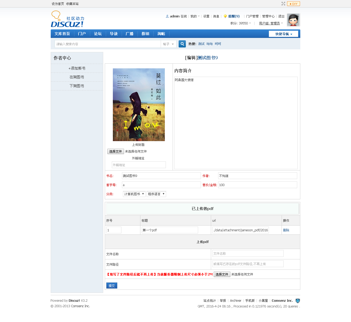The width and height of the screenshot is (351, 322).
Task: Open the 群组 nav item
Action: click(x=145, y=34)
